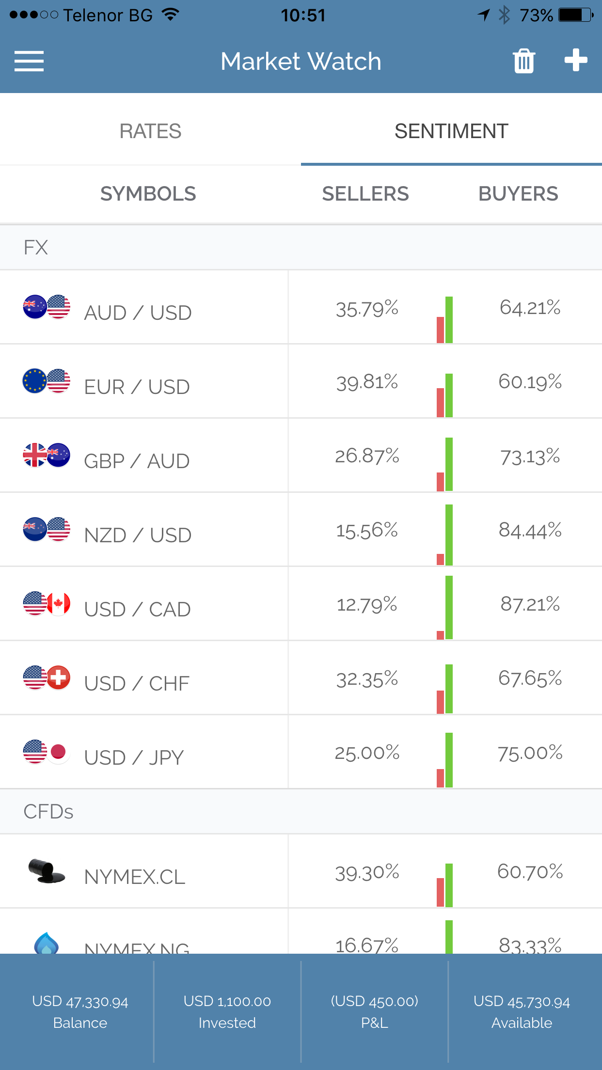
Task: Open the hamburger menu
Action: (x=29, y=62)
